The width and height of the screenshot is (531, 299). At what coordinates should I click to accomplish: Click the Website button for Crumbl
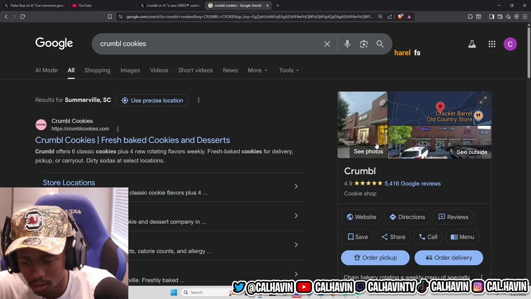point(361,217)
